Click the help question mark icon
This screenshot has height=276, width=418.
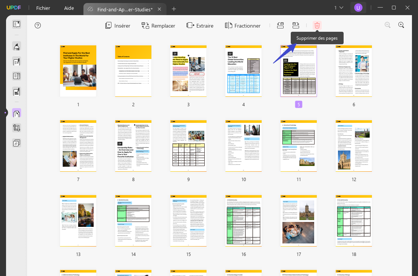[38, 25]
